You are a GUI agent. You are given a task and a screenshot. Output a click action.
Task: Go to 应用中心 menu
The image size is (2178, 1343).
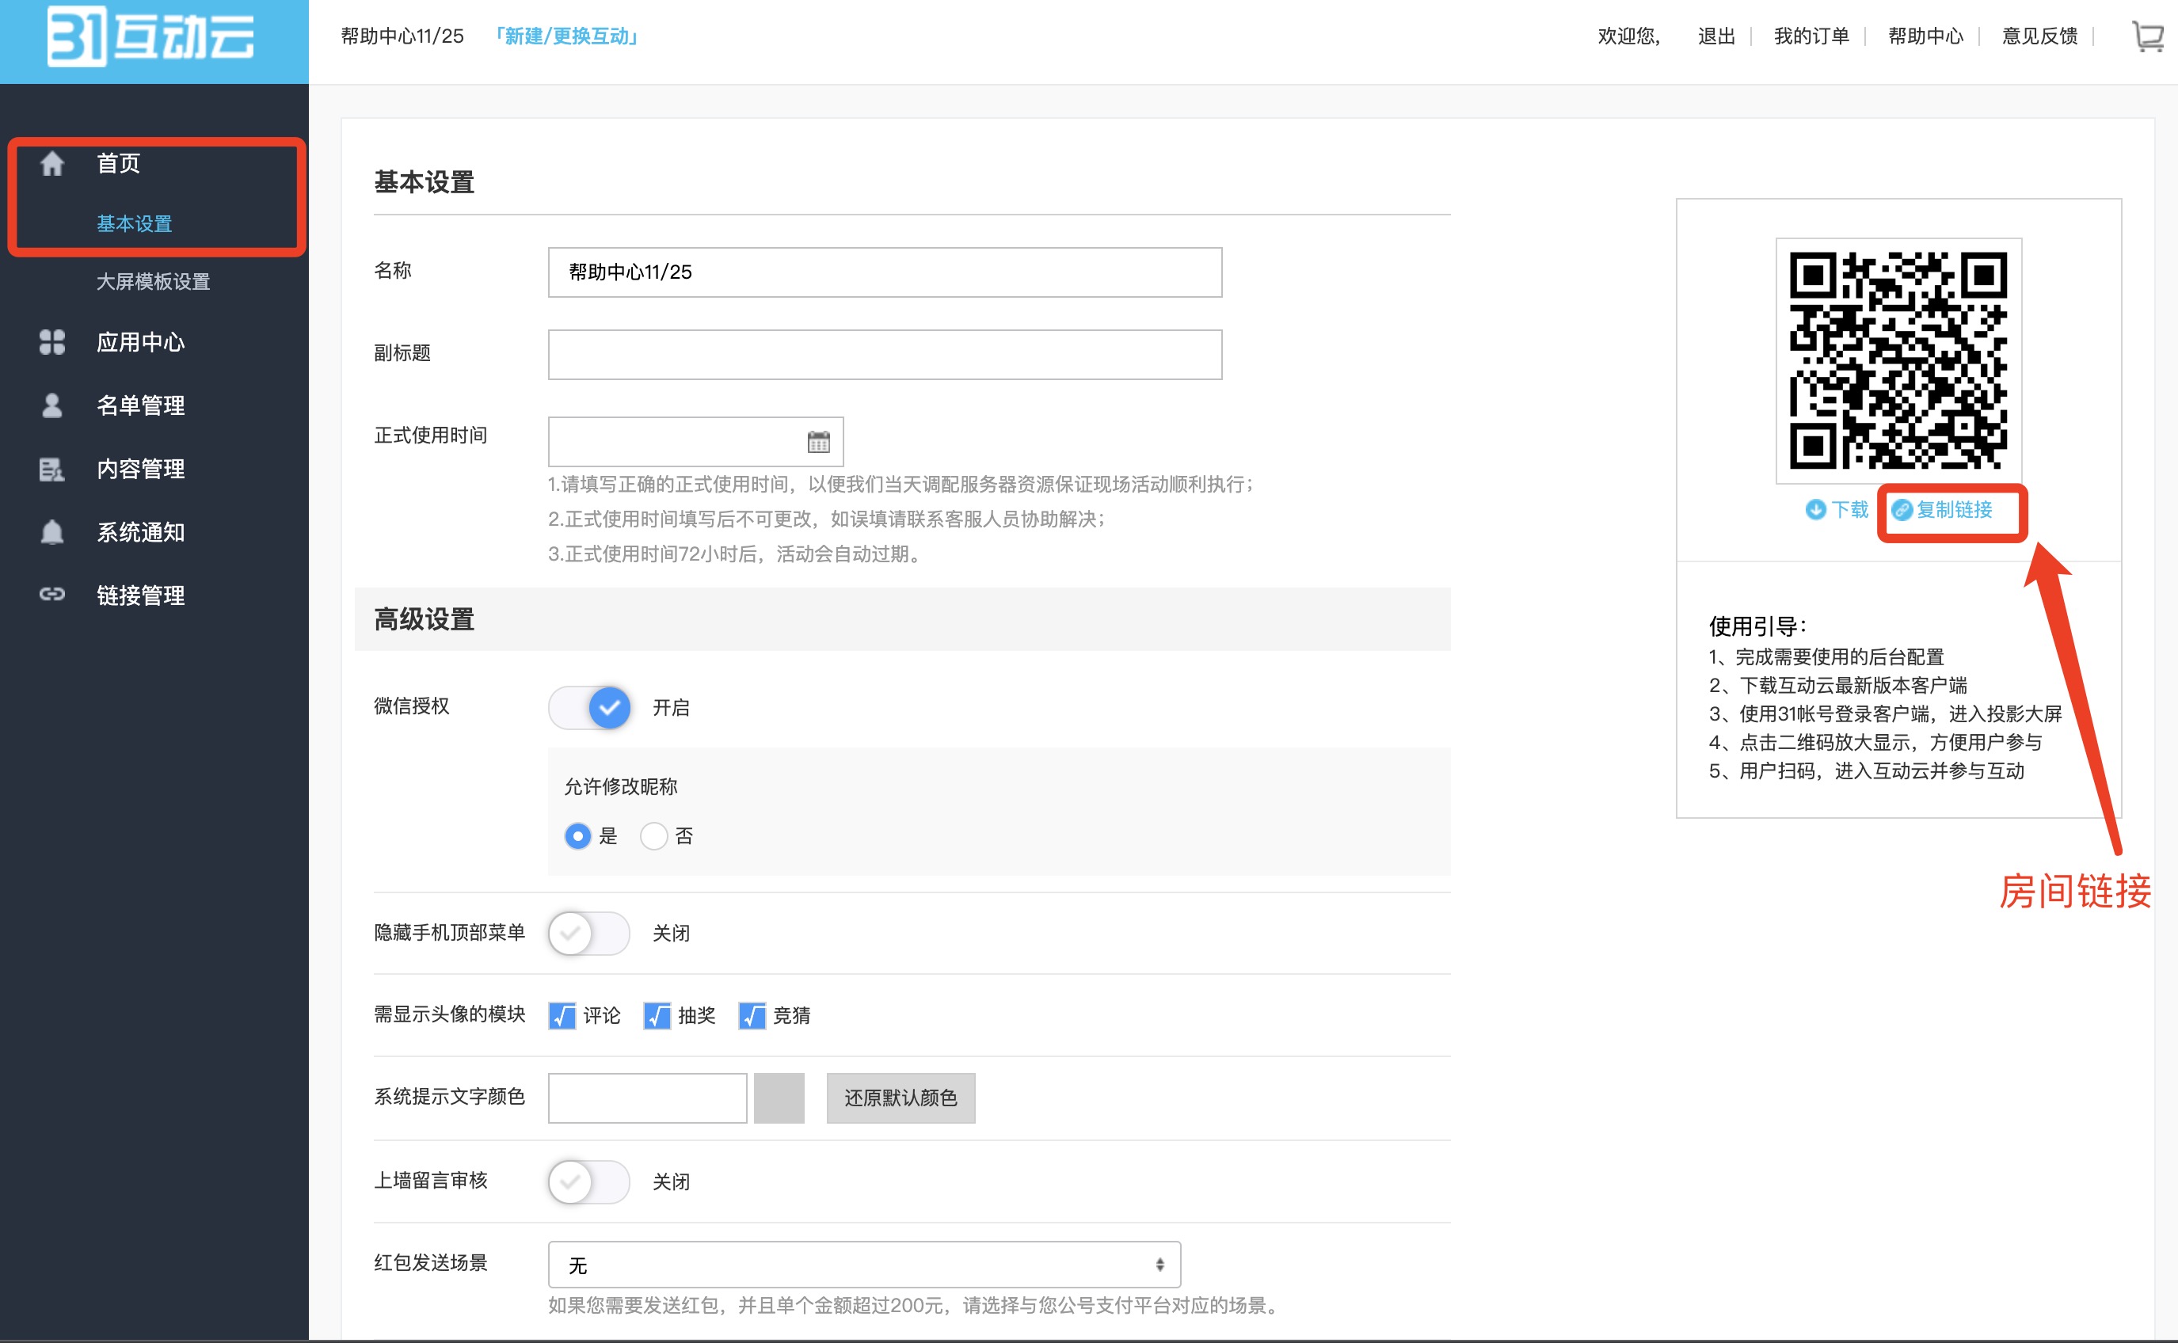[x=140, y=342]
